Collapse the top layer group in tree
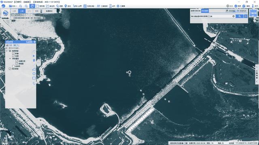The image size is (259, 145). pyautogui.click(x=7, y=51)
